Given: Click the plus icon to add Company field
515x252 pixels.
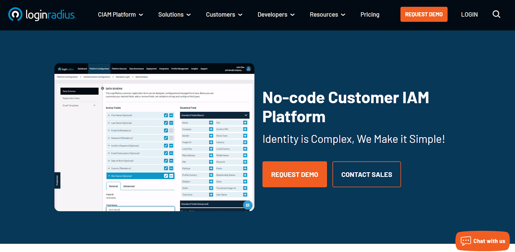Looking at the screenshot, I should pos(211,129).
